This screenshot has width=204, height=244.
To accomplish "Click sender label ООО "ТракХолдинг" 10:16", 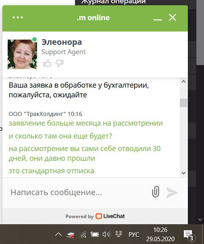I will (x=45, y=114).
